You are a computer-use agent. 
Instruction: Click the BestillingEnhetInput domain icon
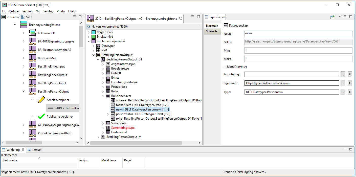click(x=33, y=66)
